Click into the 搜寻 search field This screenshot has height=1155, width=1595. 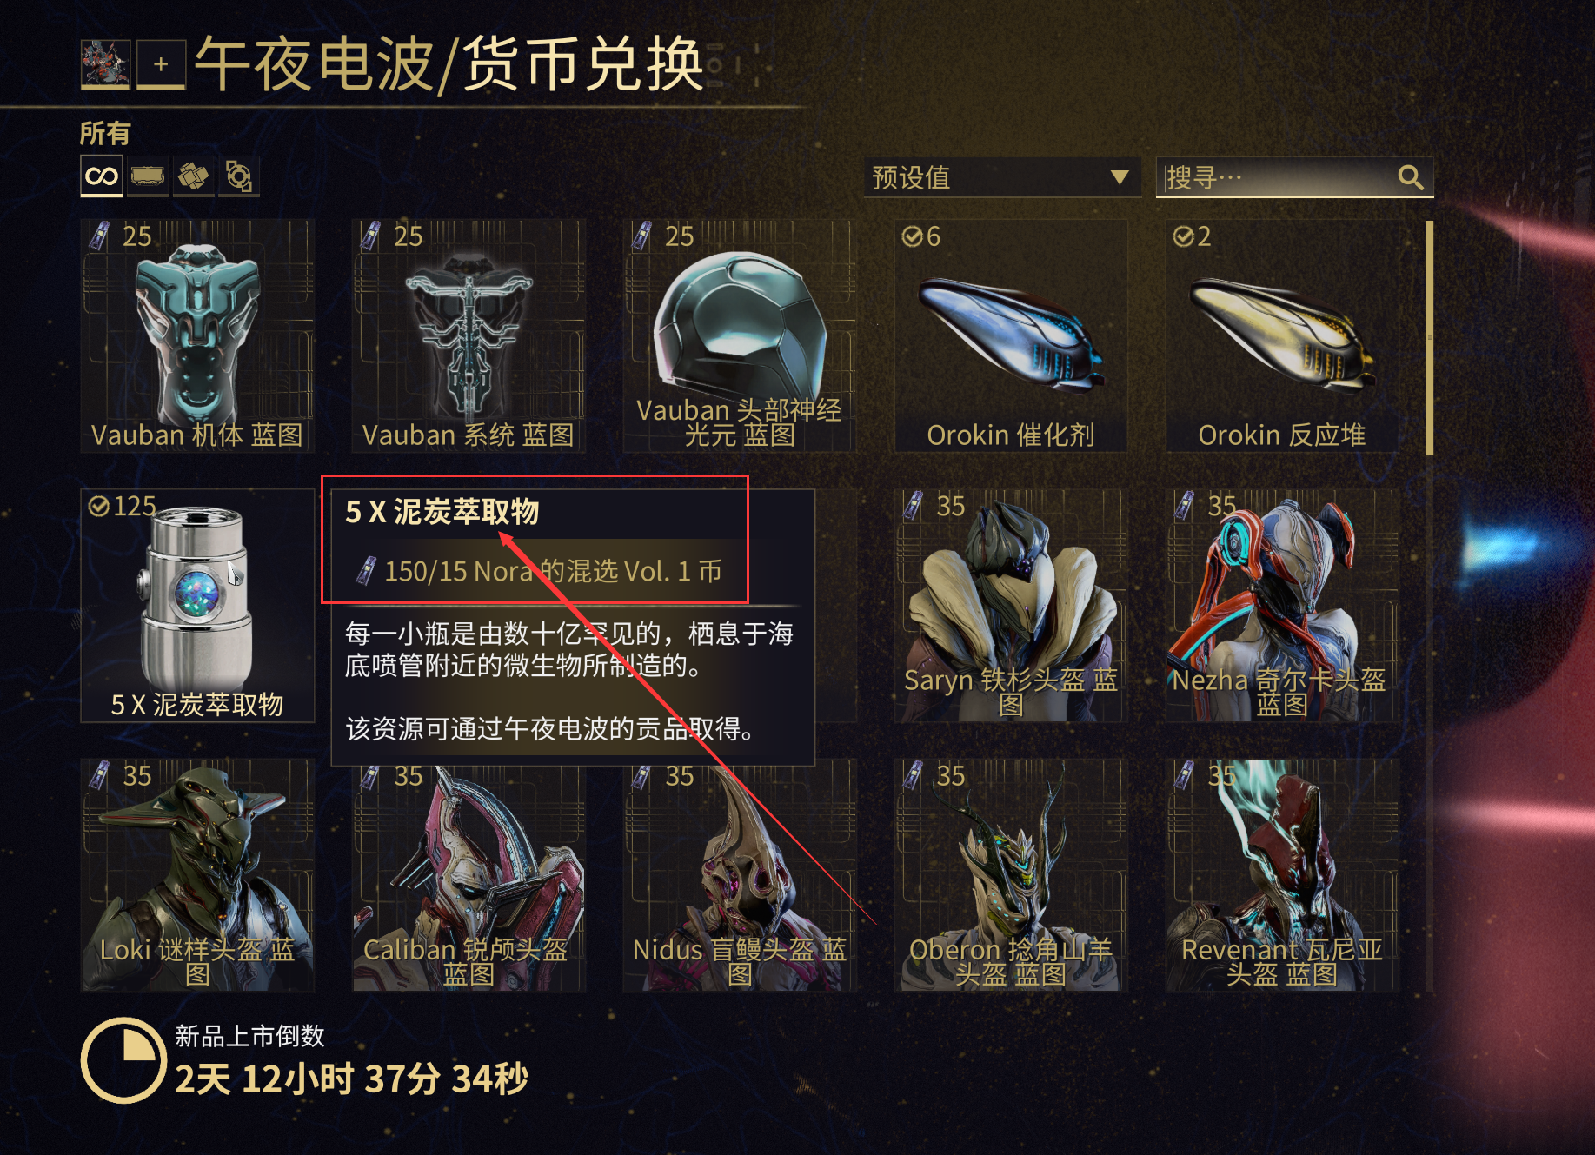(1294, 177)
